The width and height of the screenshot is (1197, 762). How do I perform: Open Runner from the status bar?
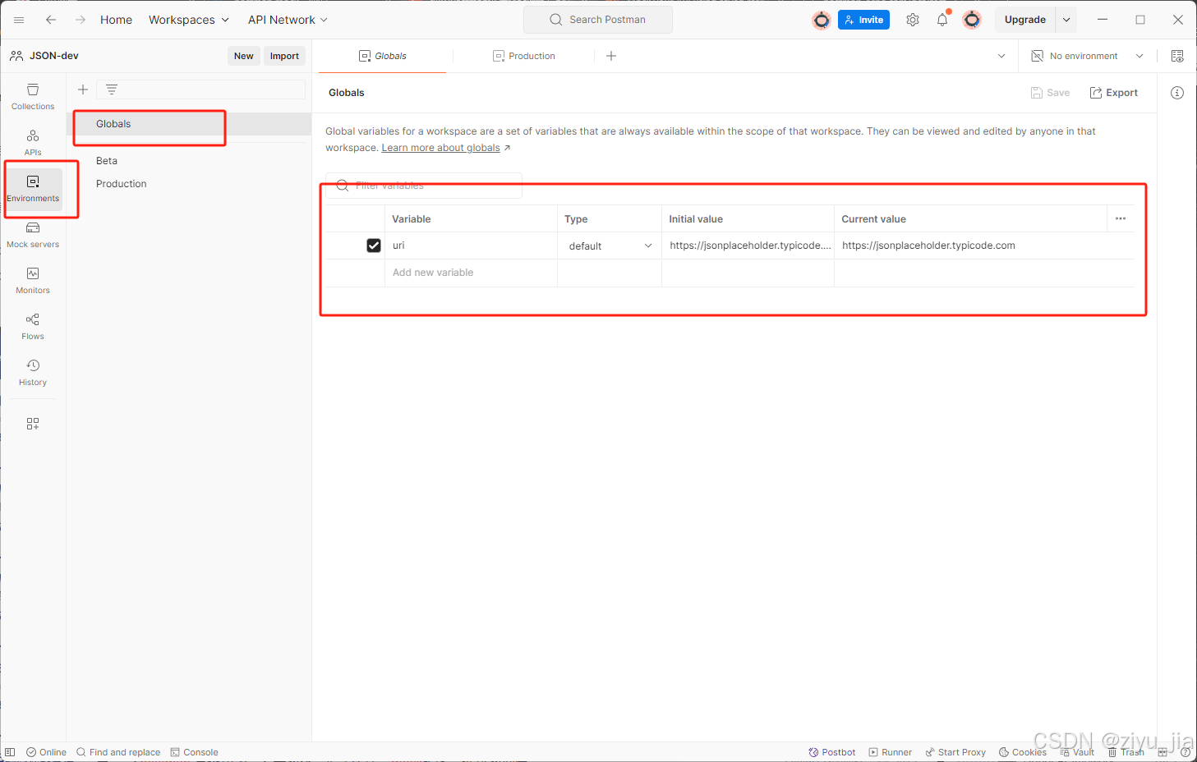891,752
